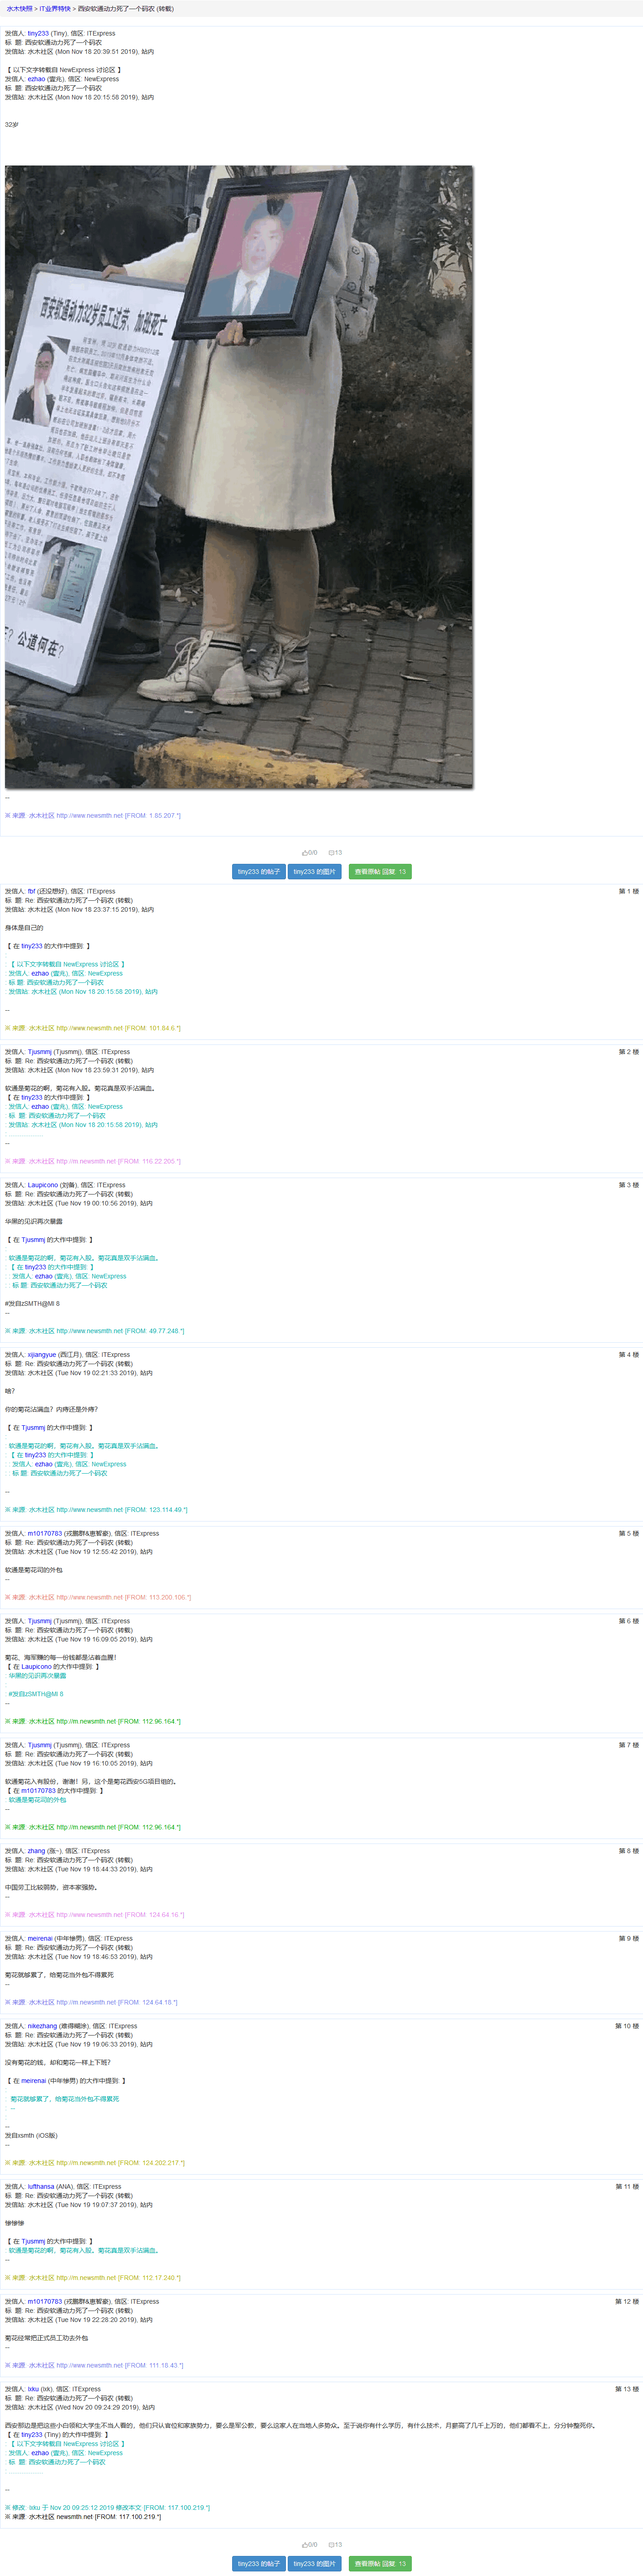The height and width of the screenshot is (2576, 643).
Task: Open the newsmth.net source link FROM 101.84.6
Action: 89,1028
